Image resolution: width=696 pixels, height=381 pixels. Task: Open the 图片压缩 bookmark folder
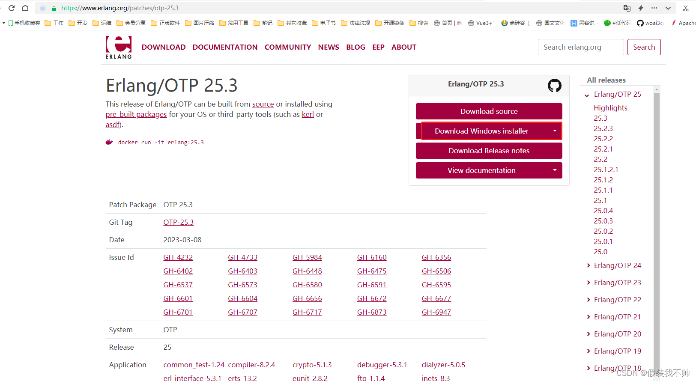pyautogui.click(x=200, y=23)
